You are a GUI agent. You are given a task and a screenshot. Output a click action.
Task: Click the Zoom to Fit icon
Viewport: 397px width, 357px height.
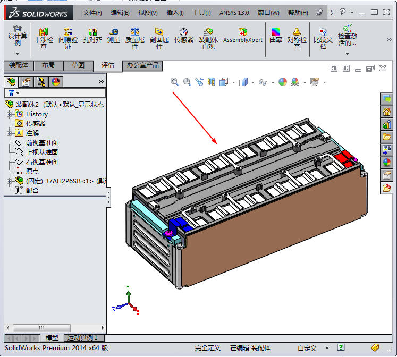tap(174, 82)
